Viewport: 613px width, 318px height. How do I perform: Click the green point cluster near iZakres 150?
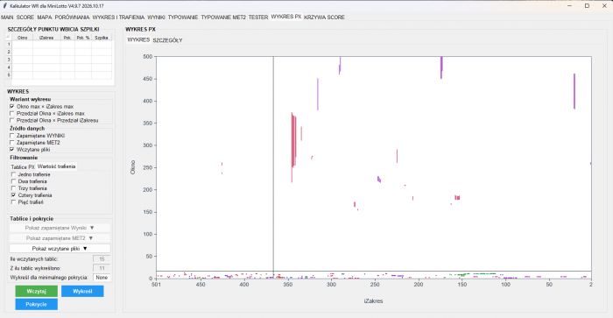463,274
